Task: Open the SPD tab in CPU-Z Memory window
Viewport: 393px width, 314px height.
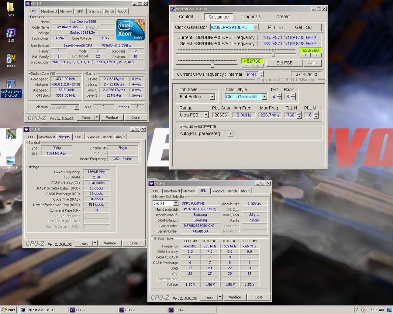Action: tap(78, 137)
